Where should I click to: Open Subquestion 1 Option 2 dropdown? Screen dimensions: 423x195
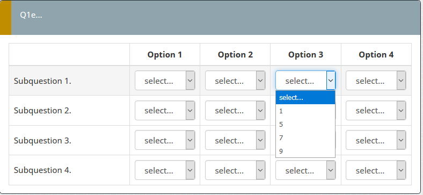(x=235, y=81)
